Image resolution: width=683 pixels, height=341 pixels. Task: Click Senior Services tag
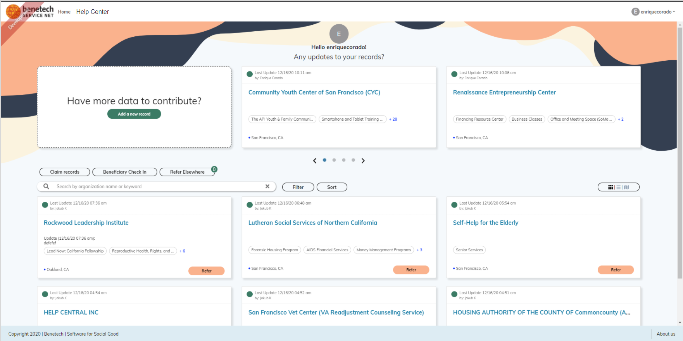(x=469, y=250)
